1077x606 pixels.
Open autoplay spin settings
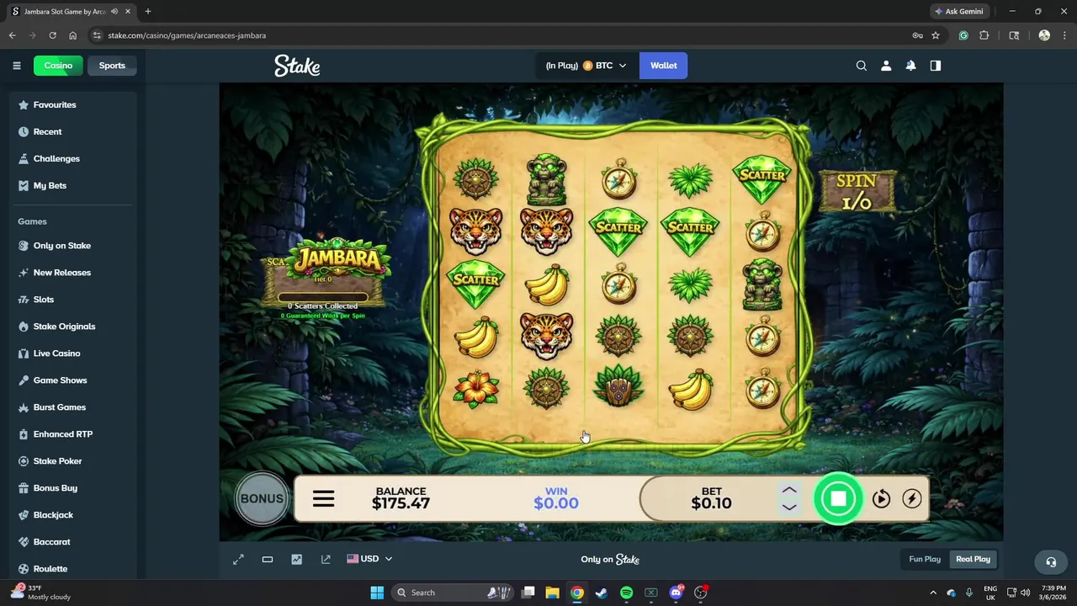(881, 499)
